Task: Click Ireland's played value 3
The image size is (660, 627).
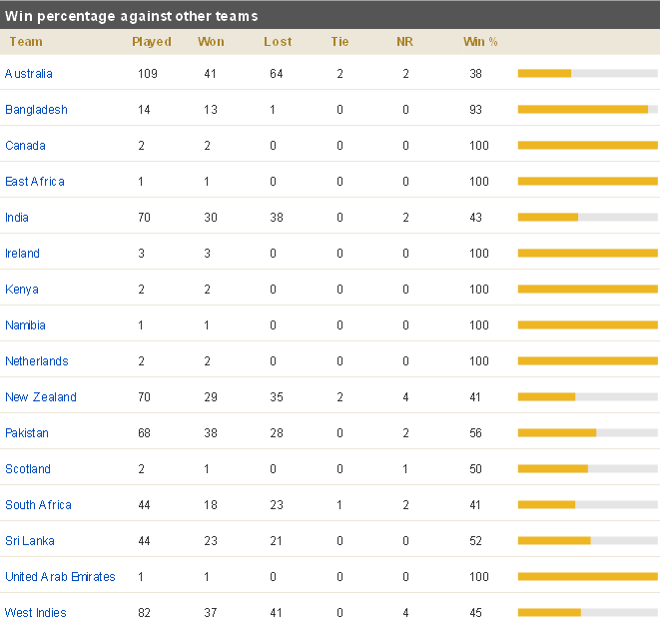Action: pos(141,254)
